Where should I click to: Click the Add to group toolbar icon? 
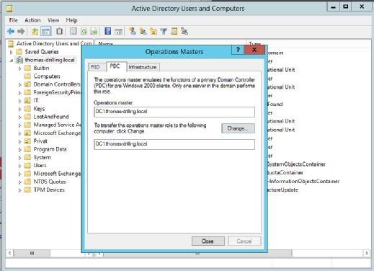(x=184, y=31)
